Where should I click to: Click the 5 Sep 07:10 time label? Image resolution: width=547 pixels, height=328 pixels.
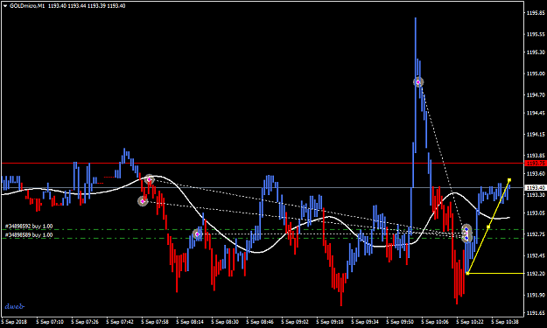pos(50,322)
